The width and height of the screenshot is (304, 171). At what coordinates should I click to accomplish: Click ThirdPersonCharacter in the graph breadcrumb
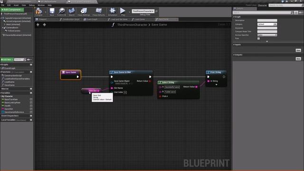pyautogui.click(x=132, y=25)
